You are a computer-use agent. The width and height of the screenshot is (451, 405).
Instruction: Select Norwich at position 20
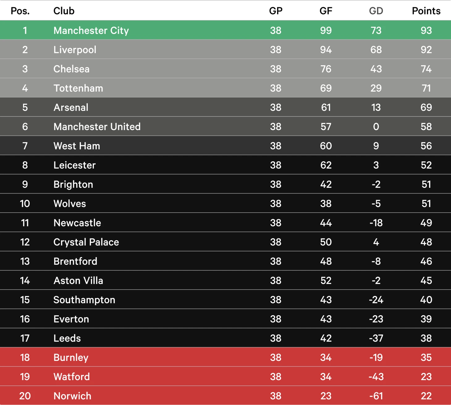72,396
